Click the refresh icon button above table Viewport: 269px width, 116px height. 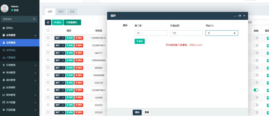point(48,22)
